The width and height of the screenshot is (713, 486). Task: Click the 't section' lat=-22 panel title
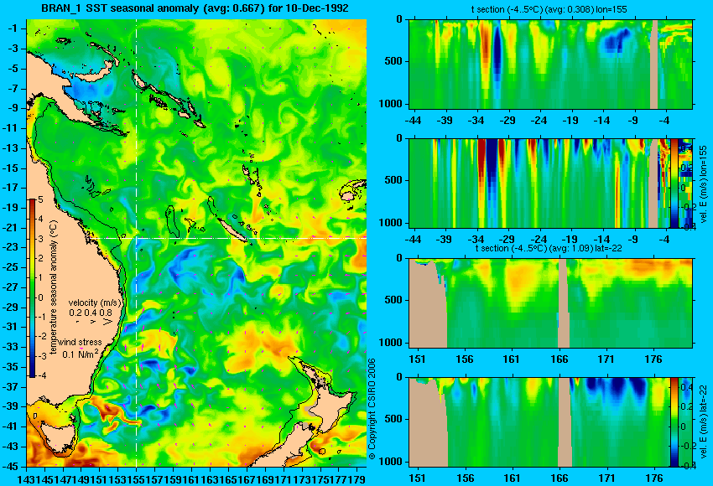point(549,248)
